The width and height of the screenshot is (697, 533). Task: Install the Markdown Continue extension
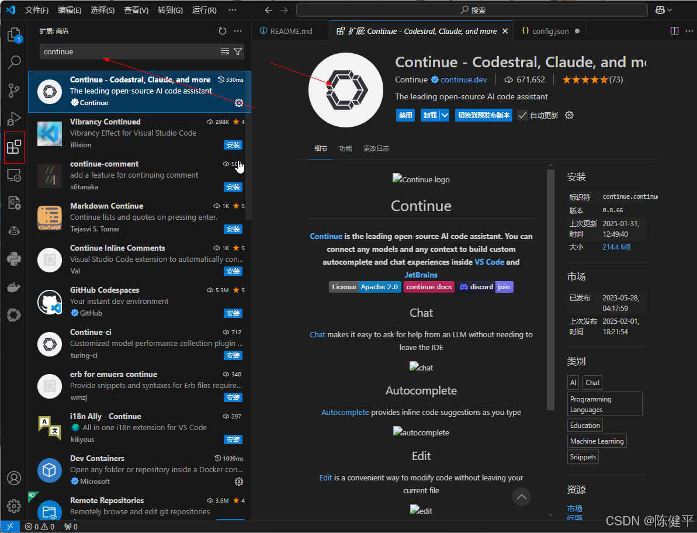(x=233, y=229)
